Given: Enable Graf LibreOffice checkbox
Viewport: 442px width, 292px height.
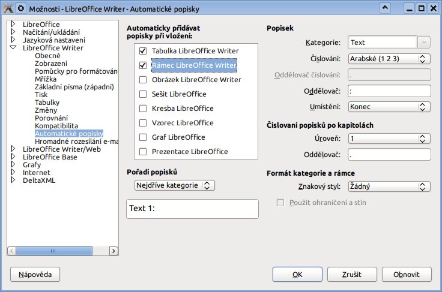Looking at the screenshot, I should 143,137.
